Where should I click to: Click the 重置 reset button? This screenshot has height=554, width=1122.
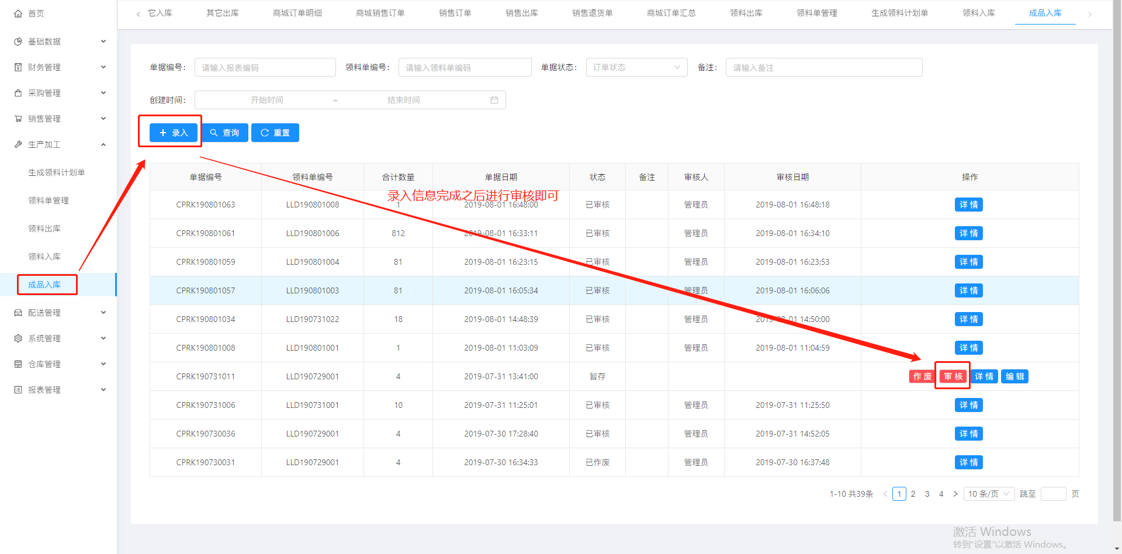click(275, 133)
